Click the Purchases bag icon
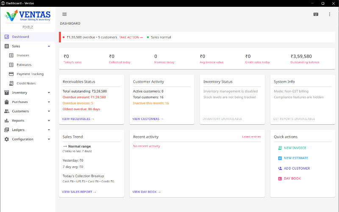Viewport: 339px width, 212px height. click(7, 102)
